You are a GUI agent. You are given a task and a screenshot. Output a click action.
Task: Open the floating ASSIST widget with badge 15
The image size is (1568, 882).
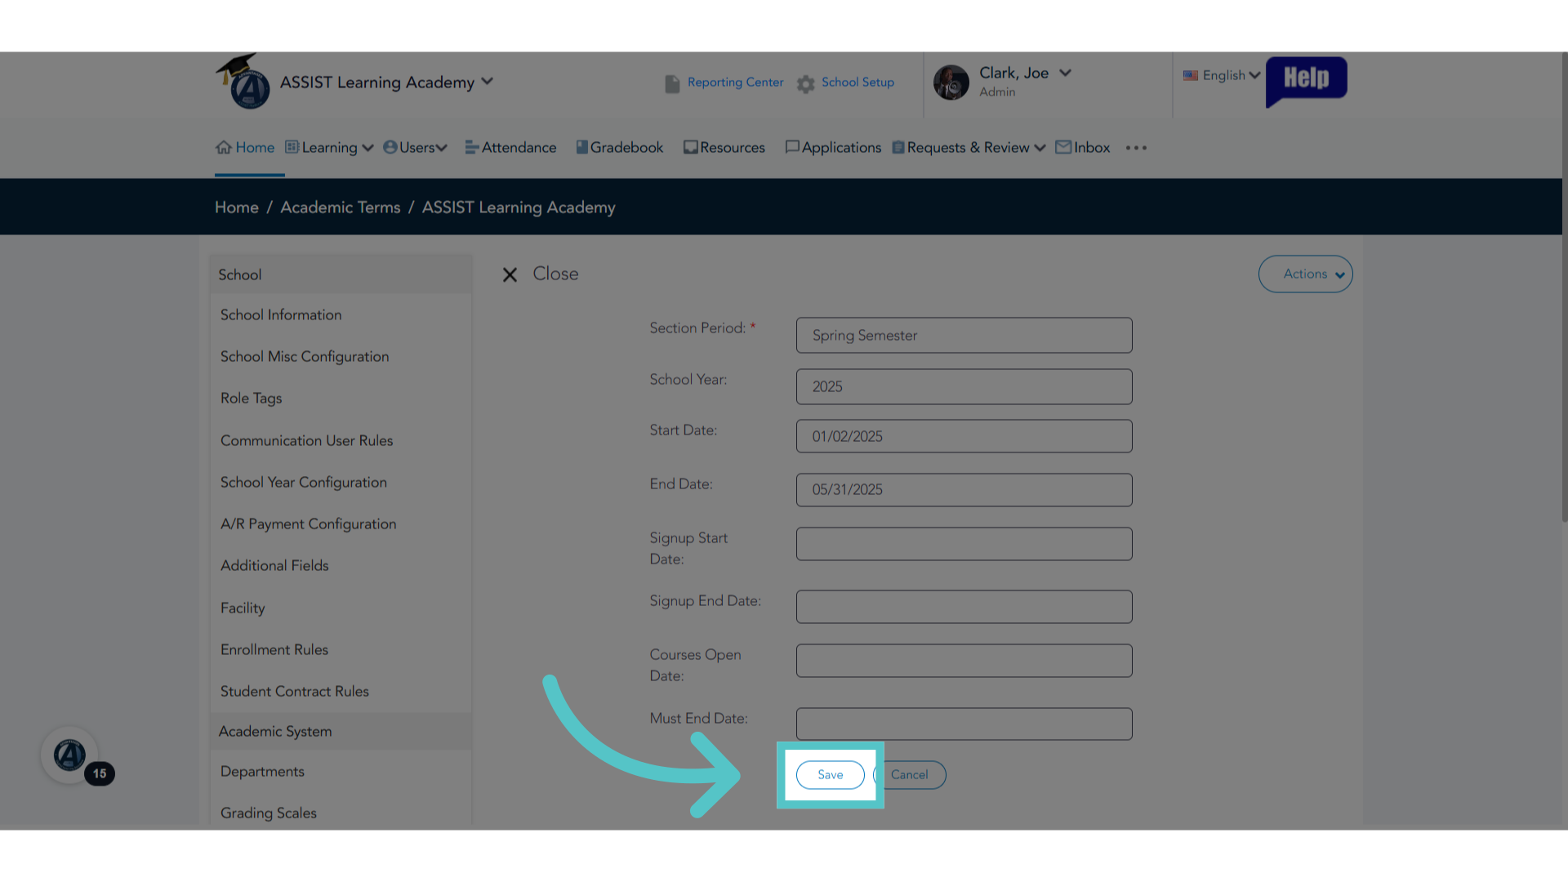70,755
